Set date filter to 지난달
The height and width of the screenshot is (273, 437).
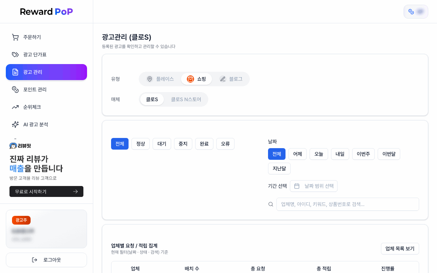[x=279, y=169]
